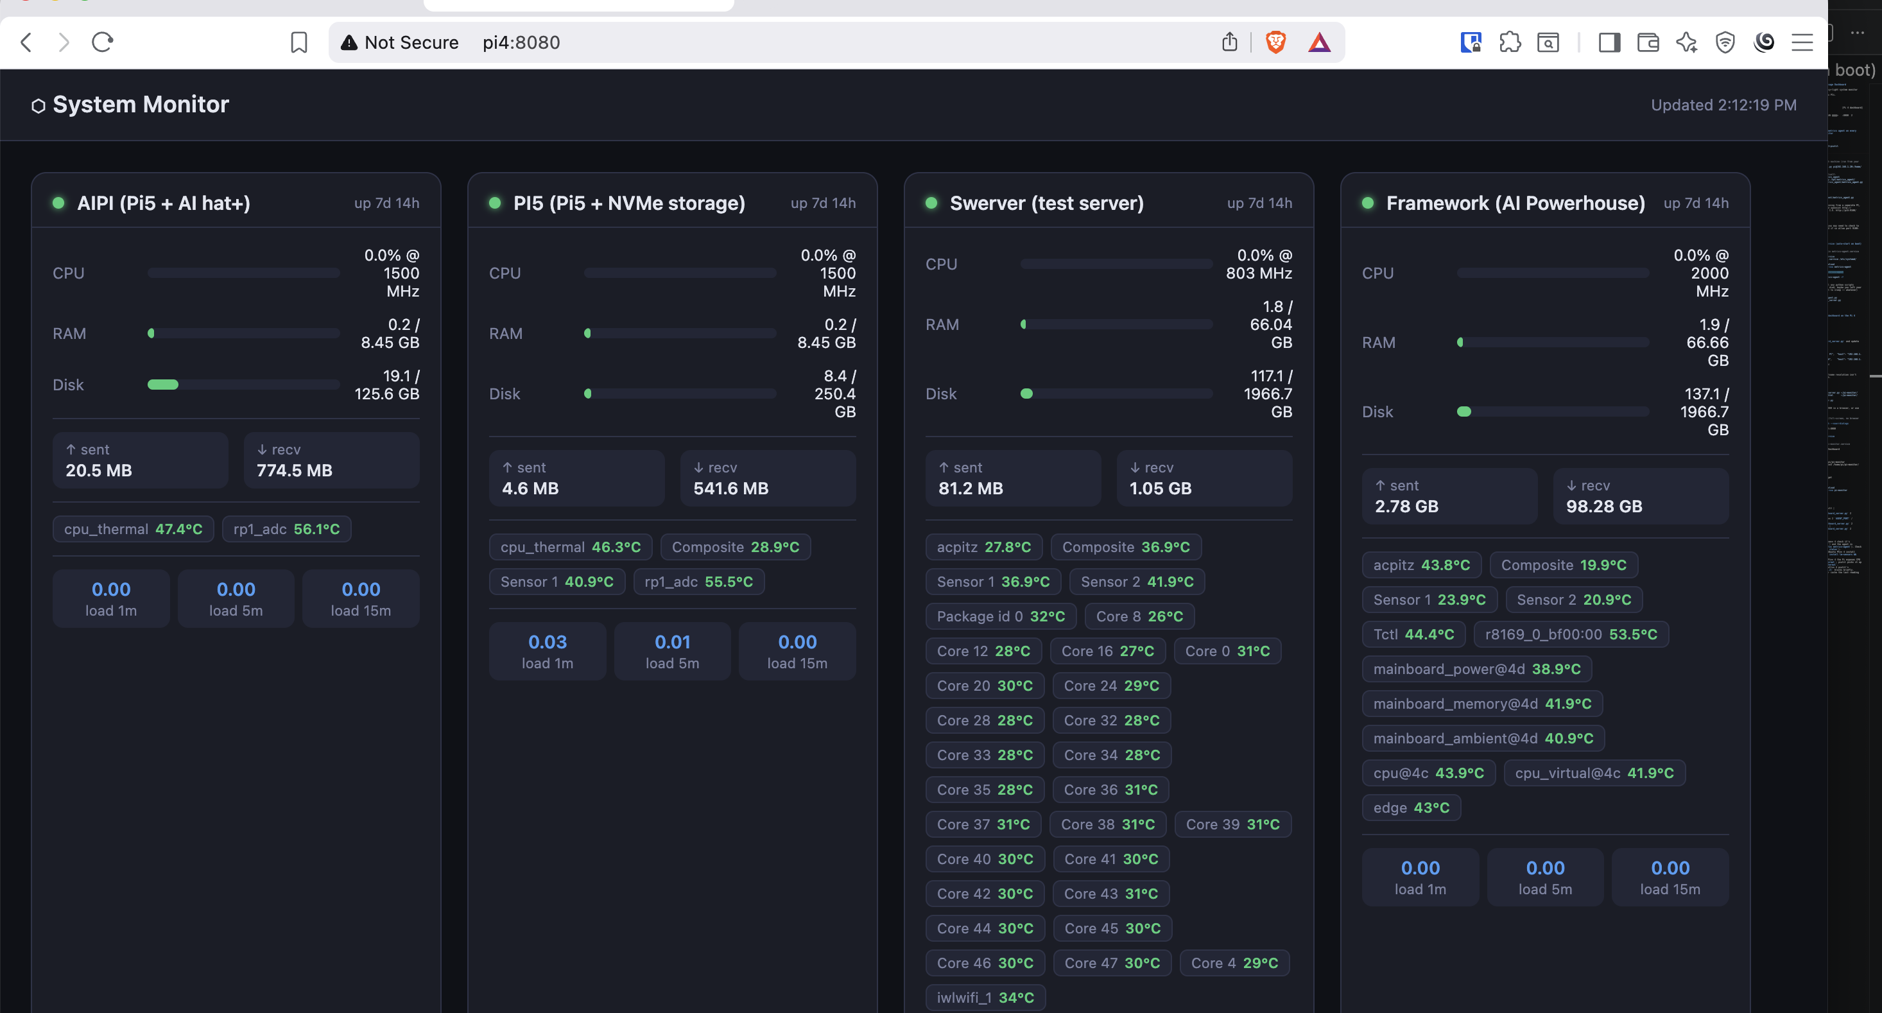Click the AIPI Disk usage bar
Image resolution: width=1882 pixels, height=1013 pixels.
[243, 385]
